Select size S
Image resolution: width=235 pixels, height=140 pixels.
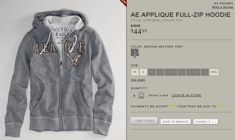tap(143, 72)
